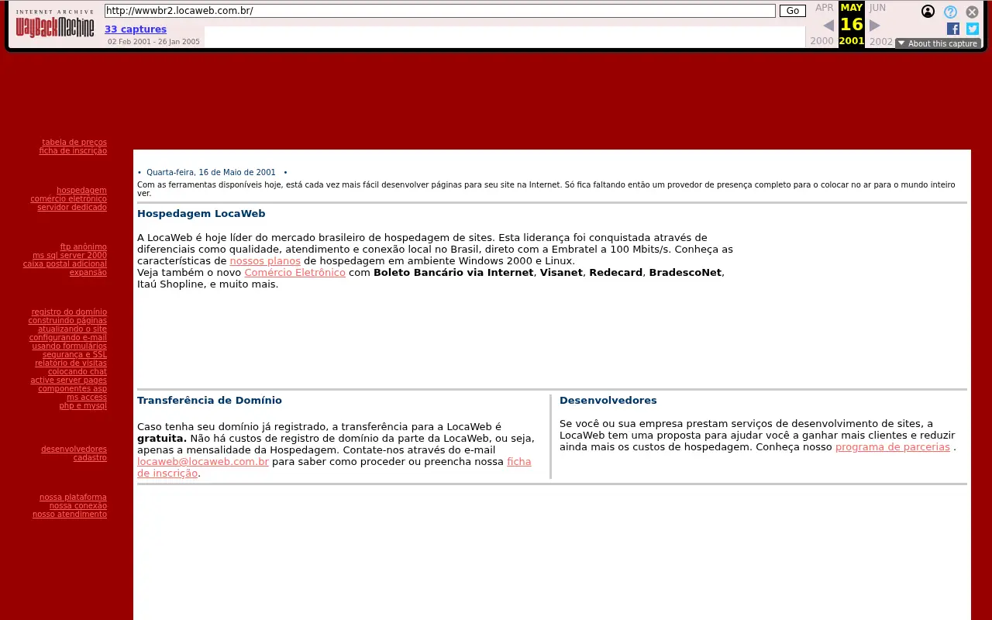Go to next capture arrow
The image size is (992, 620).
pos(875,26)
